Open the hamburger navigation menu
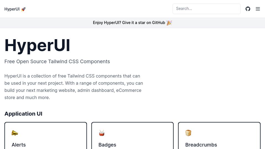Image resolution: width=265 pixels, height=149 pixels. tap(258, 9)
